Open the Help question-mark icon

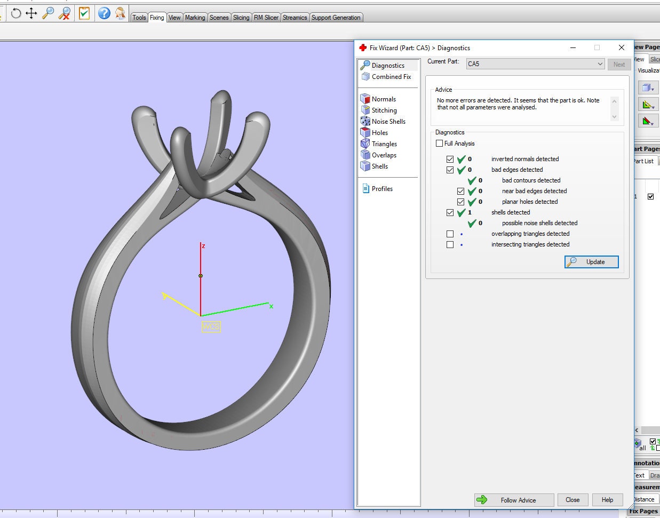[103, 13]
